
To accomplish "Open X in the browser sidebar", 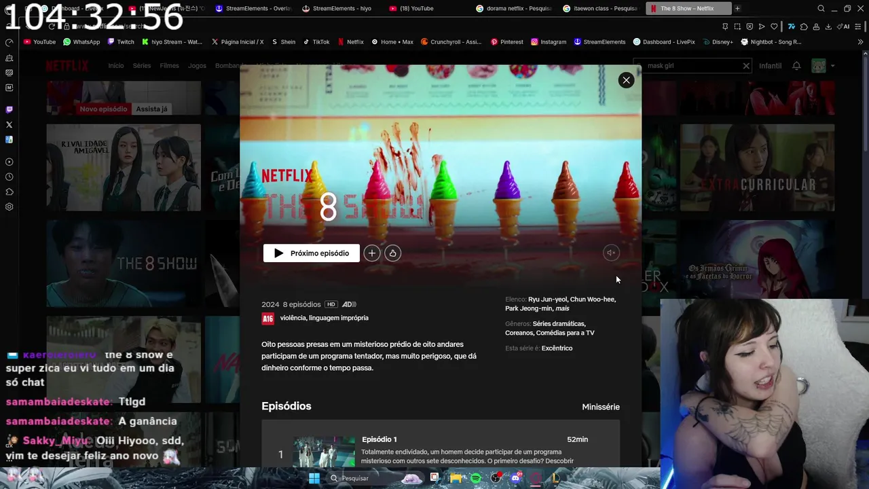I will pyautogui.click(x=9, y=125).
